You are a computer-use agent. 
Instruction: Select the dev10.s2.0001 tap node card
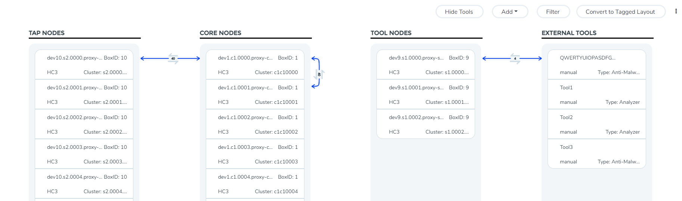pyautogui.click(x=84, y=95)
